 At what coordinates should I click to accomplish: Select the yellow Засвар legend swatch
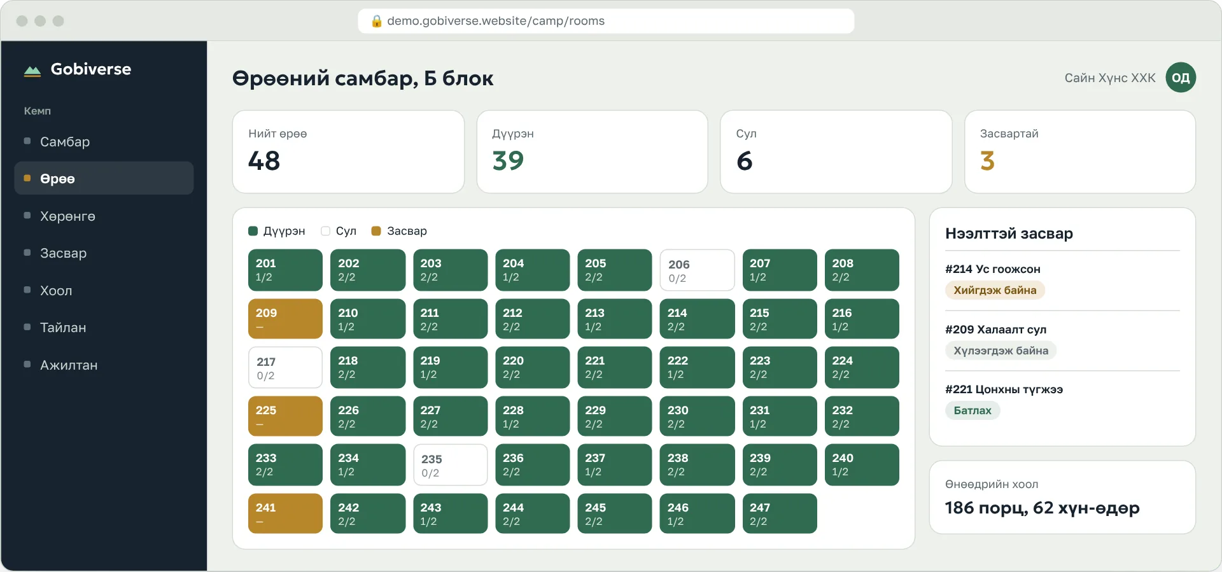(376, 231)
